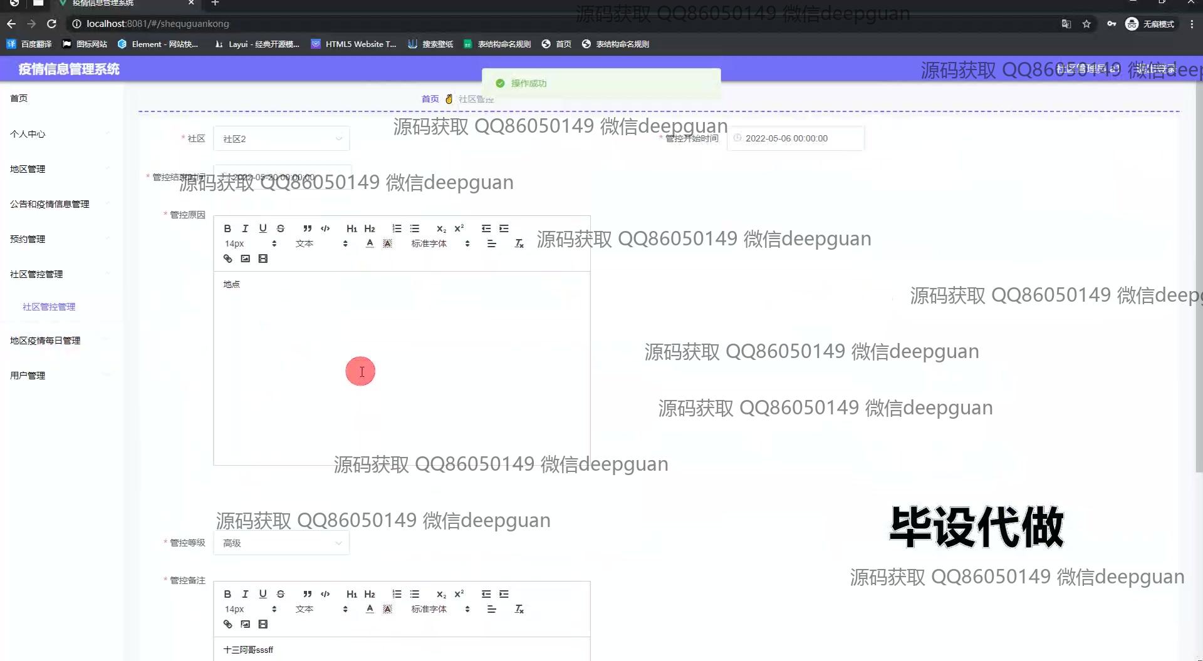Expand 地区管理 sidebar menu
This screenshot has height=661, width=1203.
pos(61,168)
